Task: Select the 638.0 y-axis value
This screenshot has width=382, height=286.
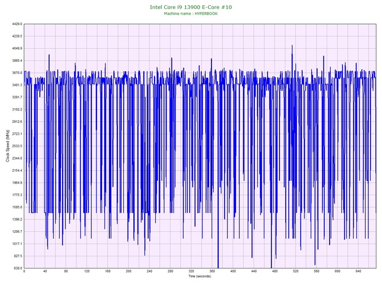Action: 18,268
